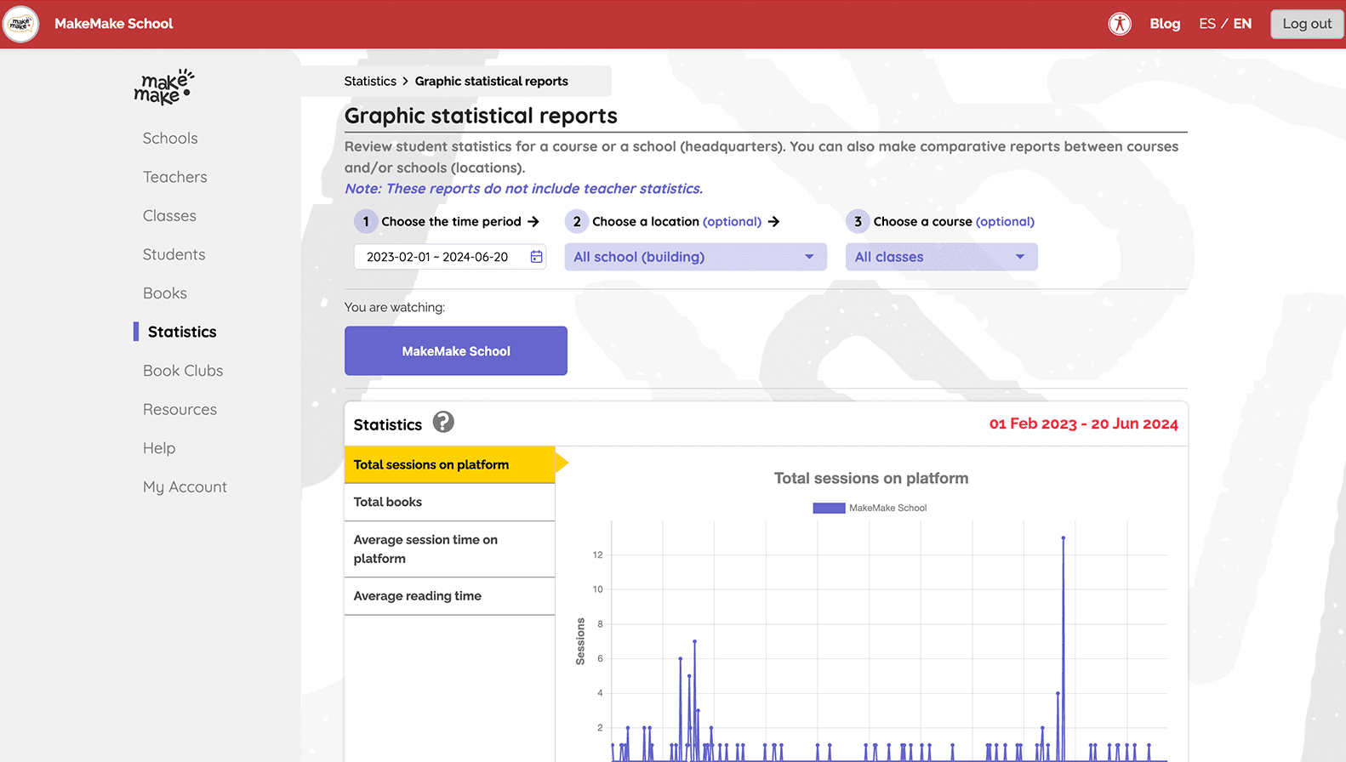This screenshot has width=1346, height=762.
Task: Click the tallest spike data point in chart
Action: click(x=1064, y=538)
